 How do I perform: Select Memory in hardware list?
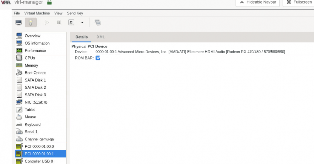41,65
